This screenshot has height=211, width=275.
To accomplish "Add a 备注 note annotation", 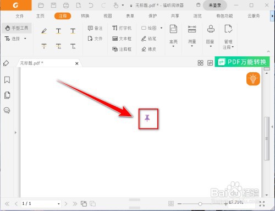I will click(x=95, y=28).
